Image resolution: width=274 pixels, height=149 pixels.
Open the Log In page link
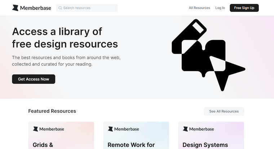(220, 8)
